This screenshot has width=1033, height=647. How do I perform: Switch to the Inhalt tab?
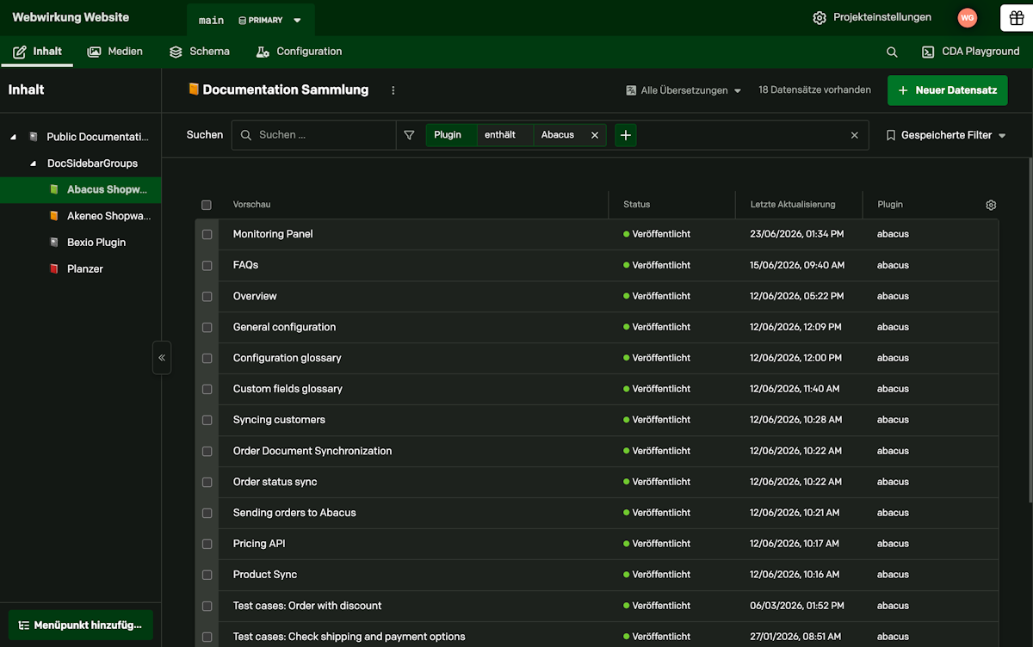pyautogui.click(x=37, y=52)
